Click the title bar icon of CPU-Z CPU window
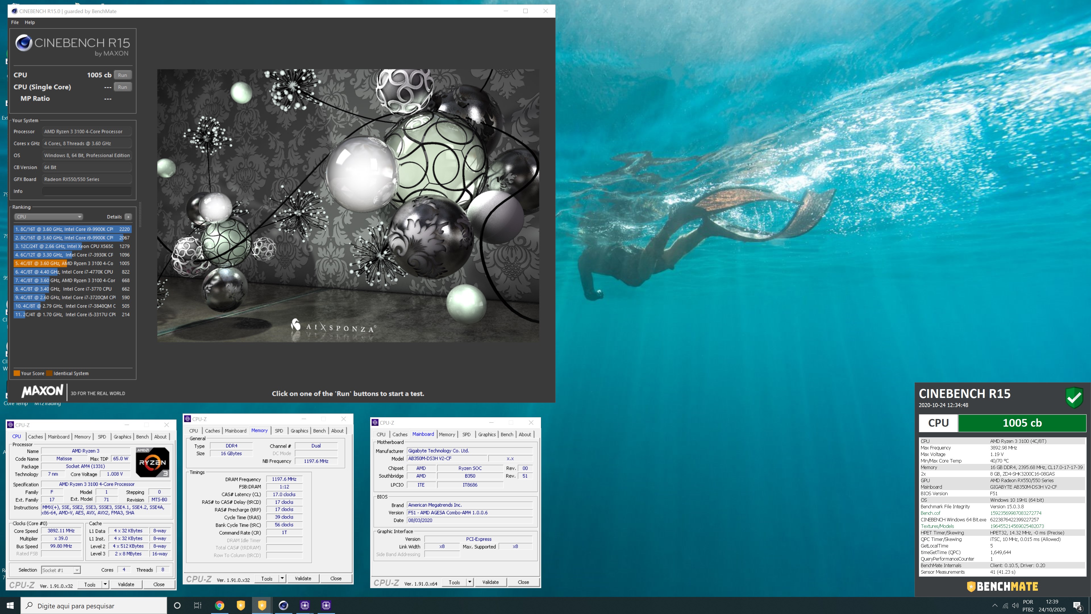This screenshot has width=1091, height=614. click(x=11, y=425)
